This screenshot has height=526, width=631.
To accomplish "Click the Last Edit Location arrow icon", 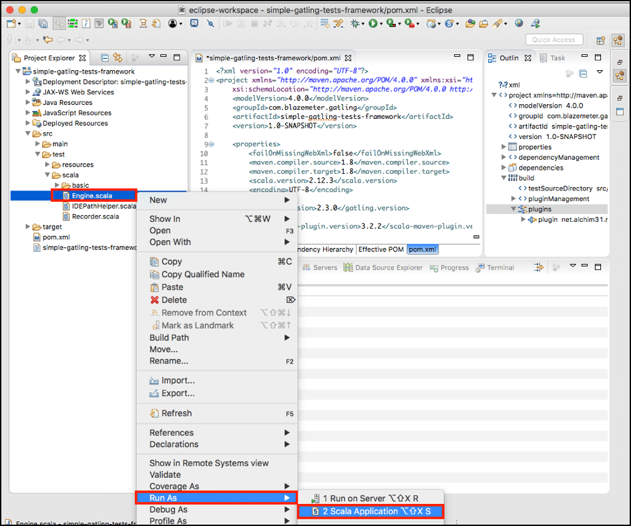I will coord(48,39).
